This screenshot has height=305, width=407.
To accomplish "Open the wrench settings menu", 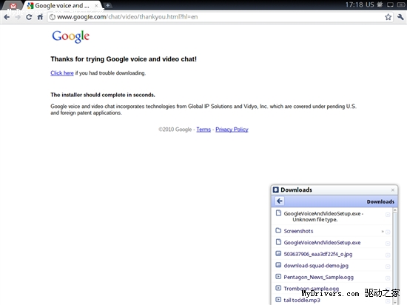I will (x=400, y=17).
